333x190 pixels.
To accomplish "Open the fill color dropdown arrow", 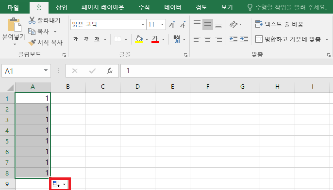I will coord(147,39).
